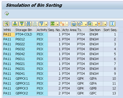123x98 pixels.
Task: Open the Details magnifier icon
Action: click(6, 24)
